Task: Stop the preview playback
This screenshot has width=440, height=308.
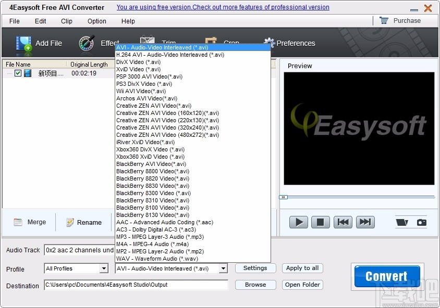Action: coord(321,222)
